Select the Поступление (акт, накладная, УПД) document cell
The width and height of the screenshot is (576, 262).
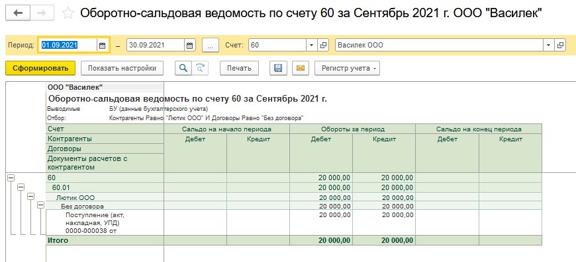[x=105, y=223]
